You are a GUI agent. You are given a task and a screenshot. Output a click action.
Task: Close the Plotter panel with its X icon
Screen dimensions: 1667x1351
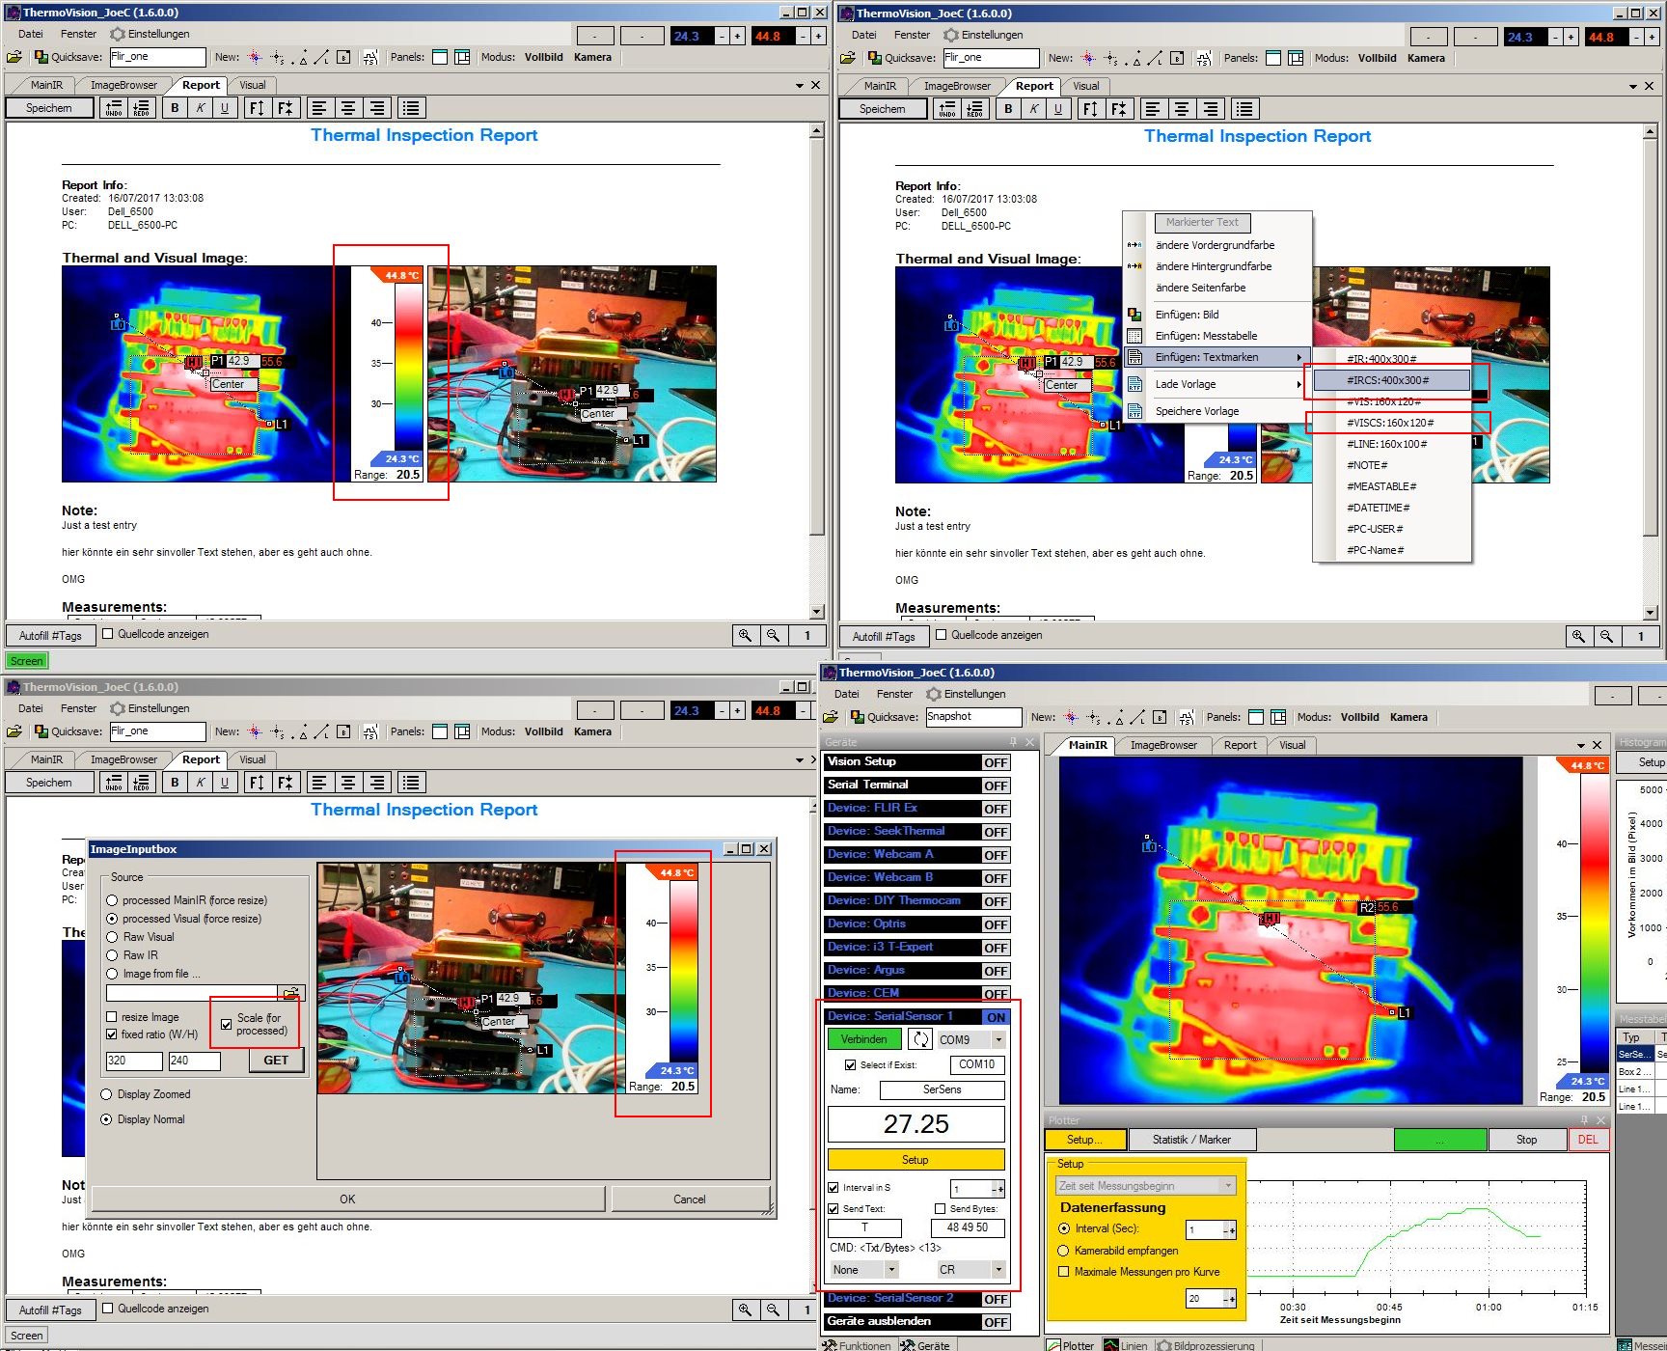coord(1600,1120)
